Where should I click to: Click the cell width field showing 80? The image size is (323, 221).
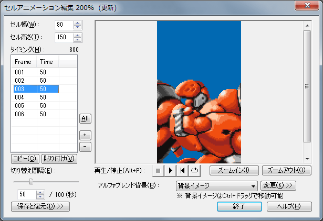[x=64, y=25]
